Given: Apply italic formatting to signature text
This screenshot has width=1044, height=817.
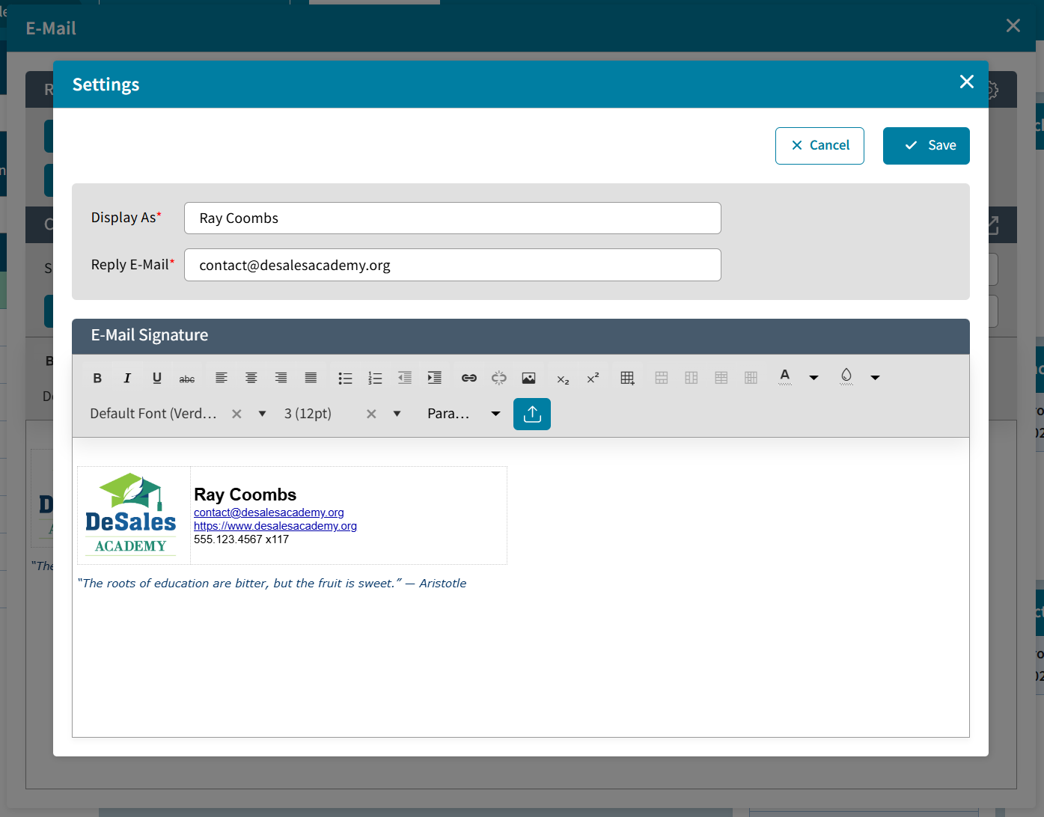Looking at the screenshot, I should tap(127, 377).
